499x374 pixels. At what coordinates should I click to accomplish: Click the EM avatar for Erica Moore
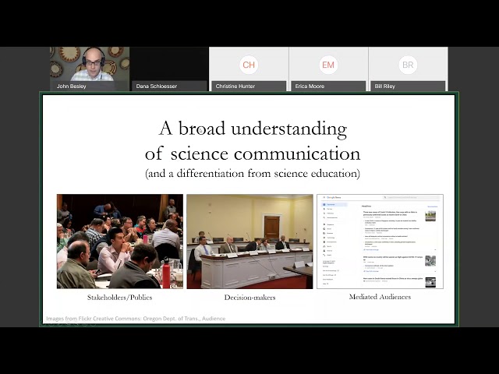(328, 65)
